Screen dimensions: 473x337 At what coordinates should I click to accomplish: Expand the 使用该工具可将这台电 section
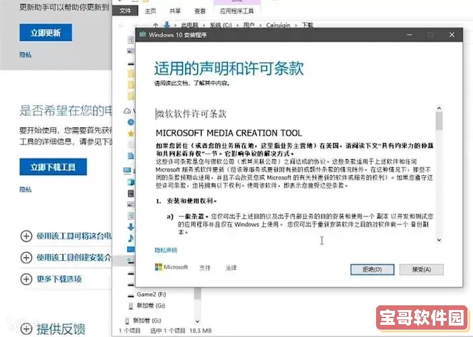pyautogui.click(x=66, y=236)
